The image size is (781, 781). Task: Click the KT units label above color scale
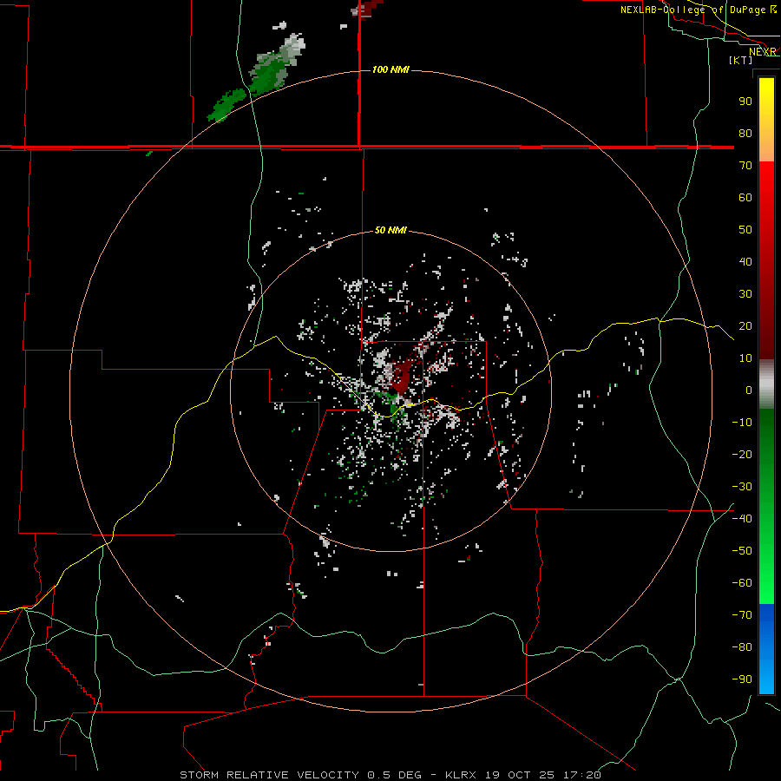[741, 60]
